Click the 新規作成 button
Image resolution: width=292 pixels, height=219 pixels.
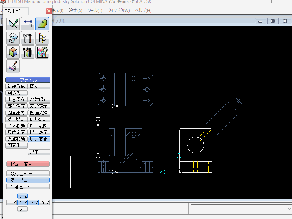pos(16,87)
